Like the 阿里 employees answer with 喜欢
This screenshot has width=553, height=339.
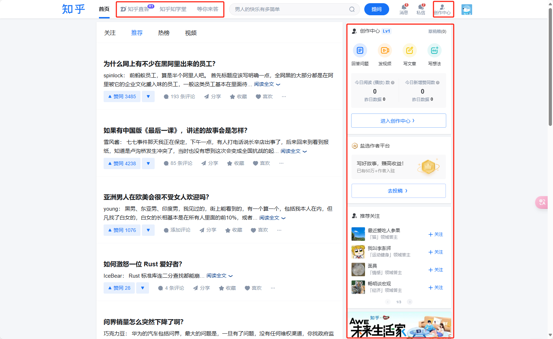264,96
